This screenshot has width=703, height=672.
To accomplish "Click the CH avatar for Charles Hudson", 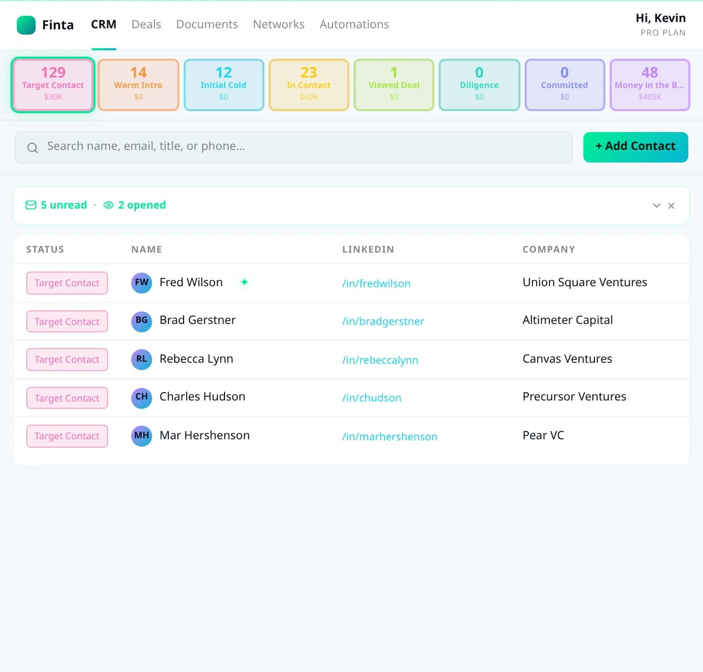I will (142, 397).
